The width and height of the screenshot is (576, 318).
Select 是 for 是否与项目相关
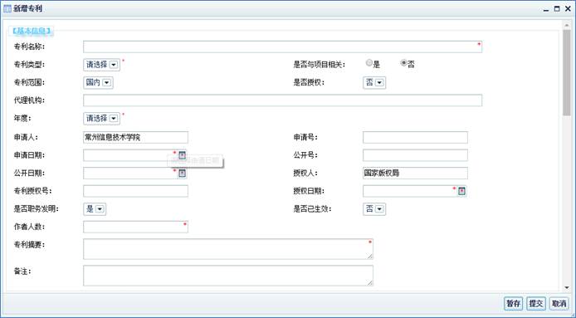coord(369,63)
